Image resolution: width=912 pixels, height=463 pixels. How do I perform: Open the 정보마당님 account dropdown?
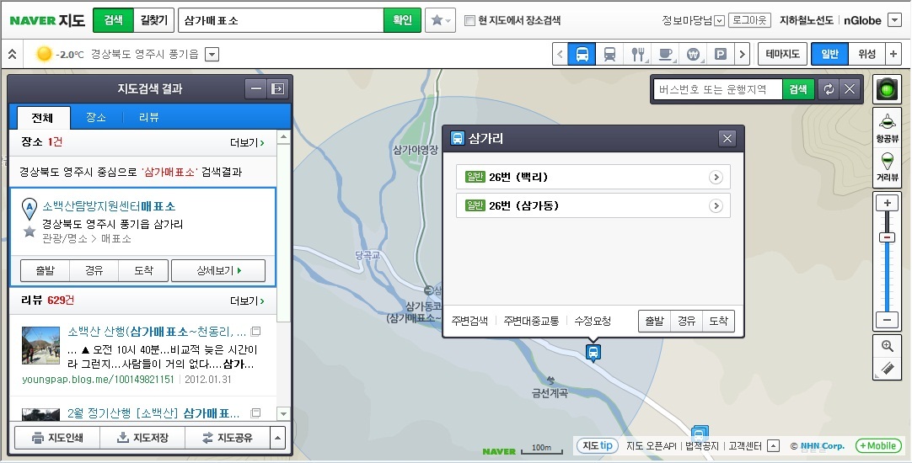coord(719,21)
